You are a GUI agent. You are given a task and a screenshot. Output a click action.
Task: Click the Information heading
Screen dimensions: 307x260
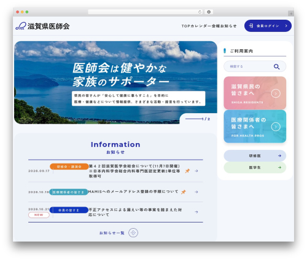(x=115, y=144)
